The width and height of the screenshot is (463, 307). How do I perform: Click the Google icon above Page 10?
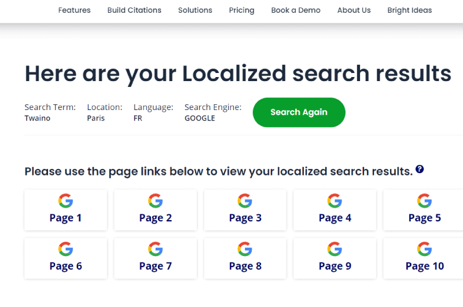[424, 249]
